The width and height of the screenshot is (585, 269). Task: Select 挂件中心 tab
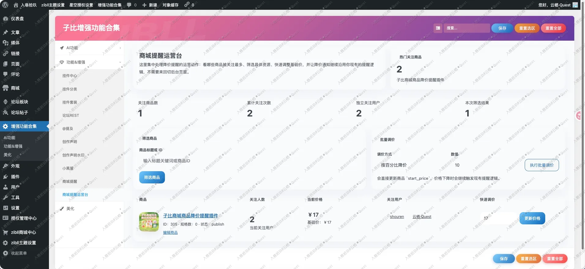pos(90,76)
